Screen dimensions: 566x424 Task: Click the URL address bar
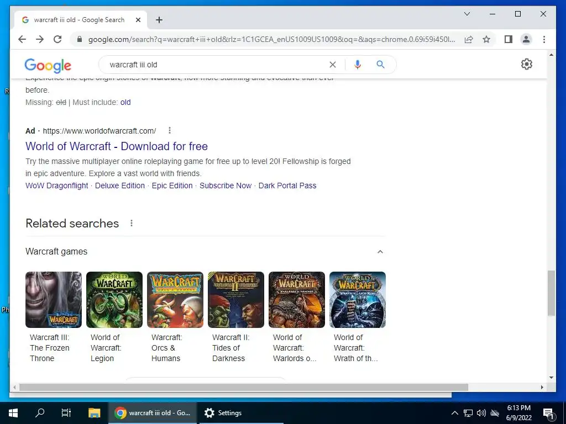(x=271, y=39)
